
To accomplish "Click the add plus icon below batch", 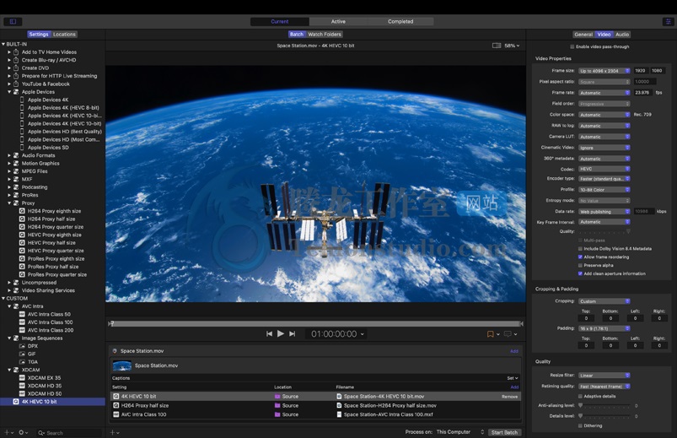I will pyautogui.click(x=115, y=432).
